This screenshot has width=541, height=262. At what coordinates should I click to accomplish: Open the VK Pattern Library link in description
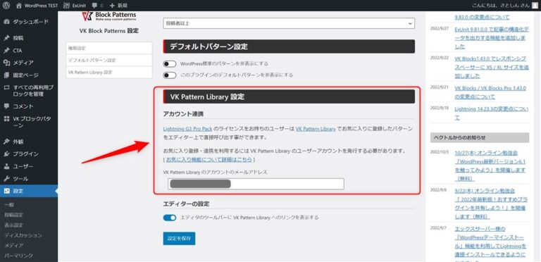coord(316,129)
